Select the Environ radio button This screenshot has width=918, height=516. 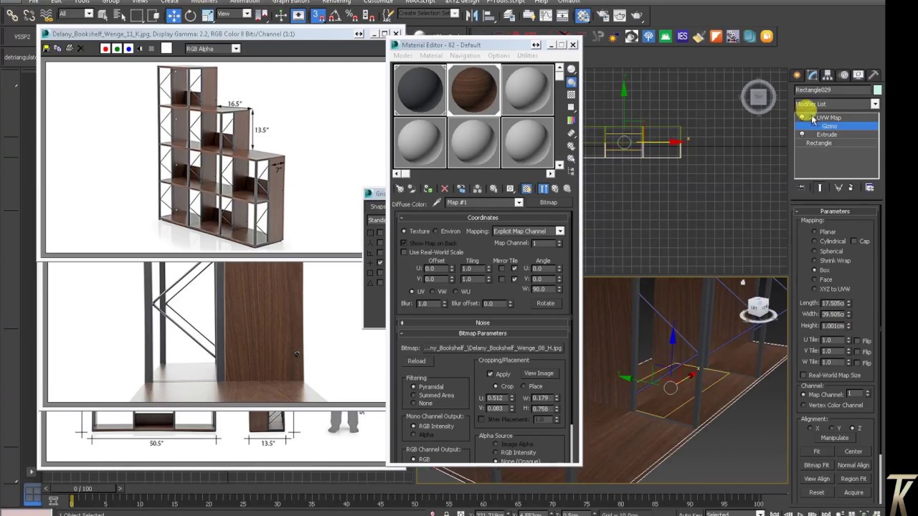tap(435, 231)
